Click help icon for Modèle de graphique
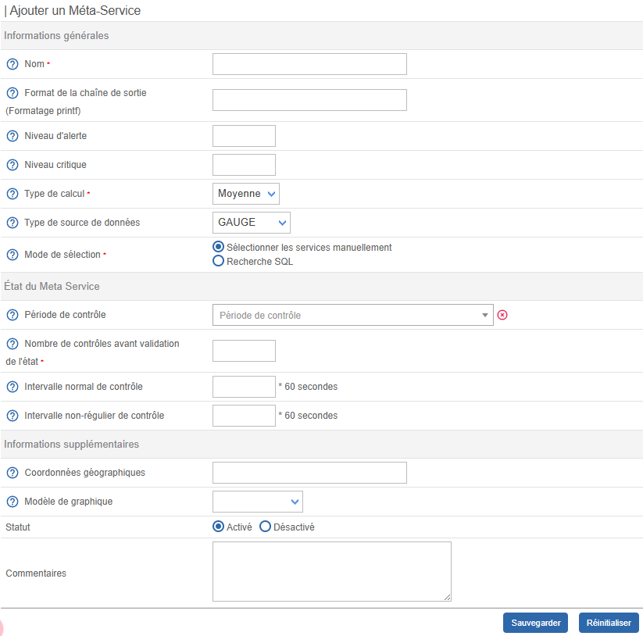Screen dimensions: 643x636 [13, 502]
